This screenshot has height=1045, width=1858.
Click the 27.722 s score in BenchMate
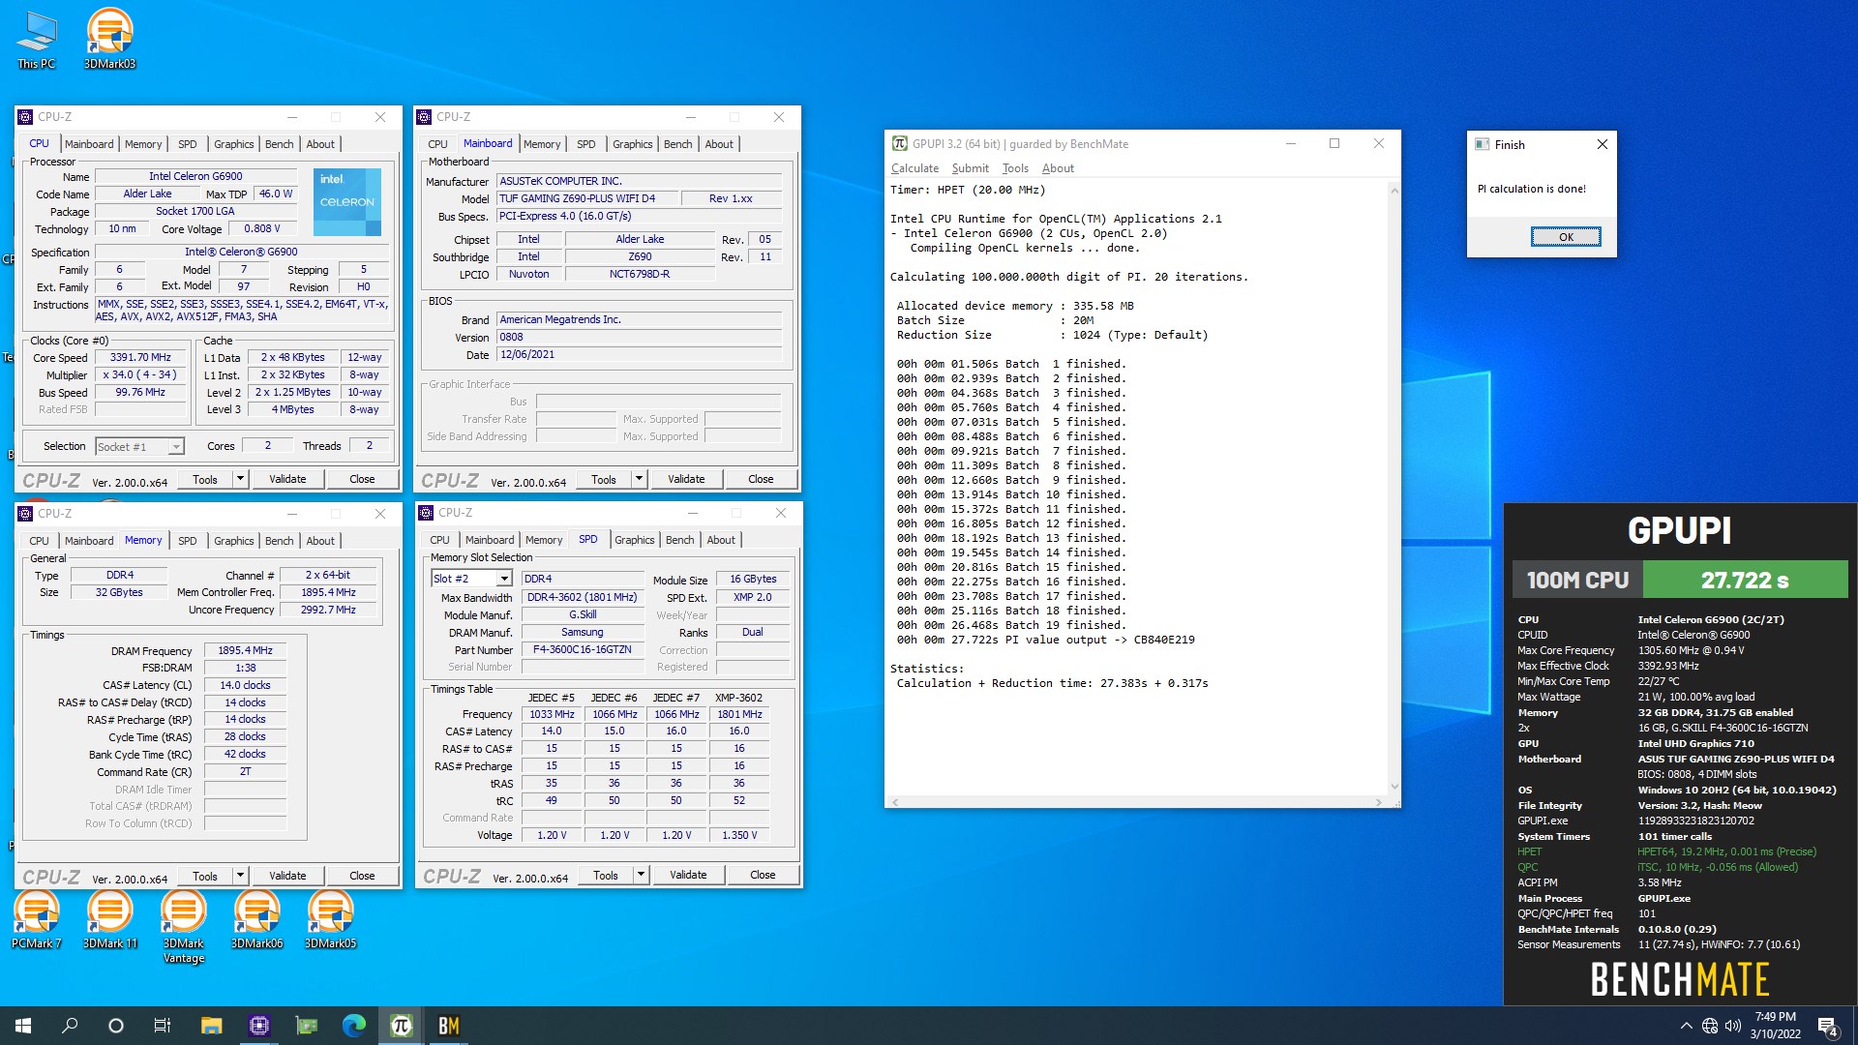click(x=1745, y=581)
